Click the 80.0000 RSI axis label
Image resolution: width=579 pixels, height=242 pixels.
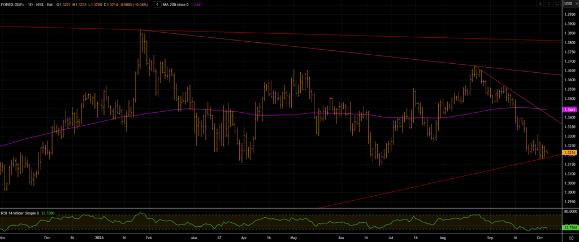(x=570, y=212)
